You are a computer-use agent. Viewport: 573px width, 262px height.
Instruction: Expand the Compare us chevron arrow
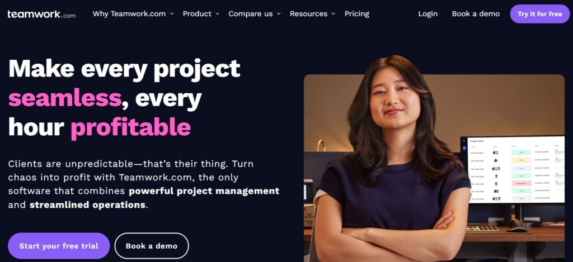click(279, 14)
